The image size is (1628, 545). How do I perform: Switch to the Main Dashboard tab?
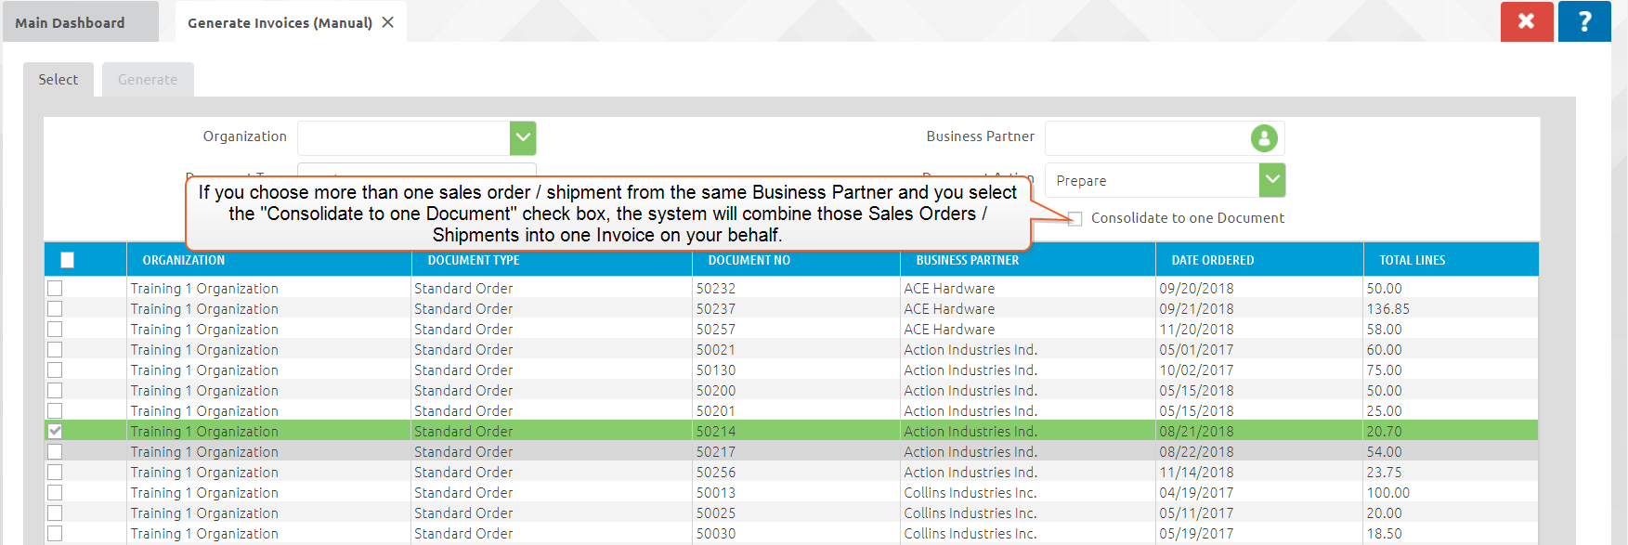click(x=70, y=22)
